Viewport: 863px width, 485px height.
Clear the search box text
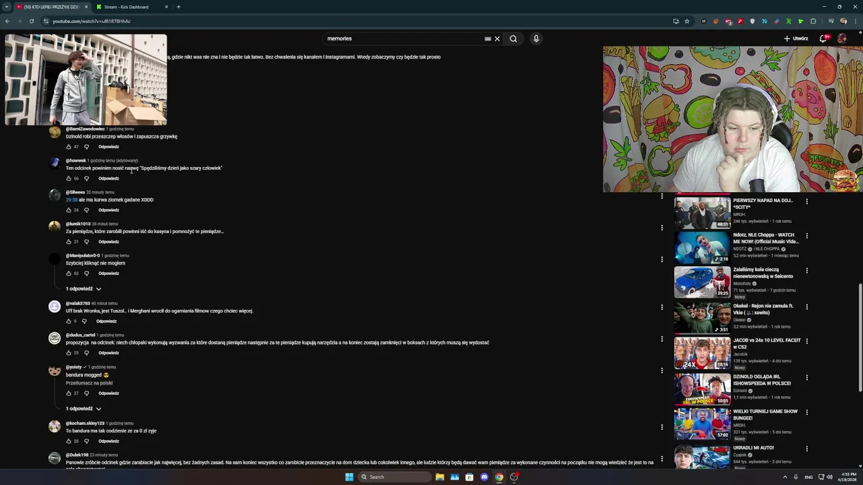497,38
